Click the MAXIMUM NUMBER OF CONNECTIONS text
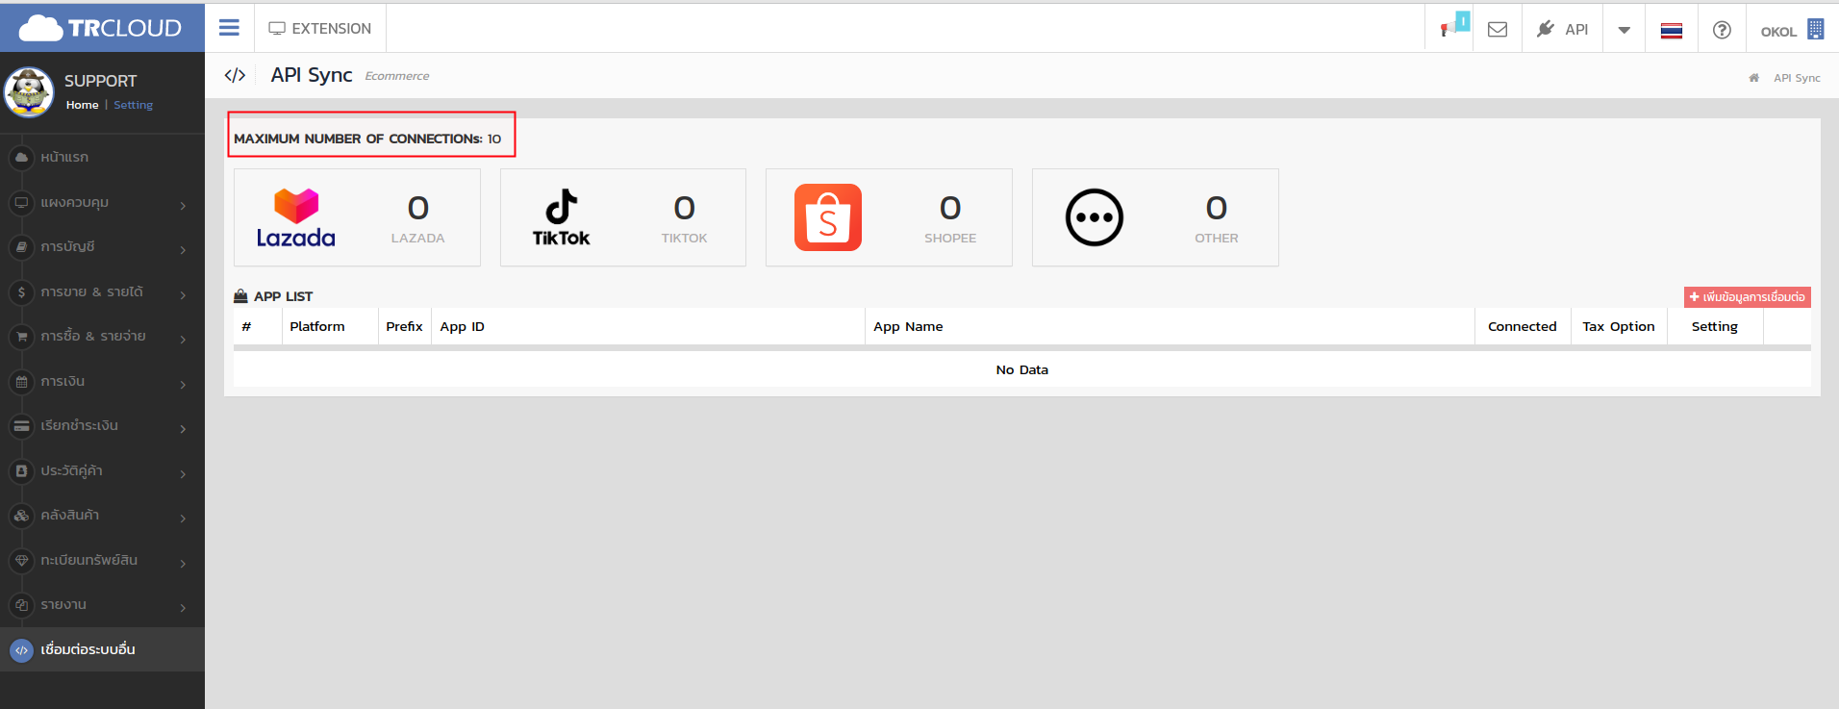The image size is (1839, 709). coord(367,139)
